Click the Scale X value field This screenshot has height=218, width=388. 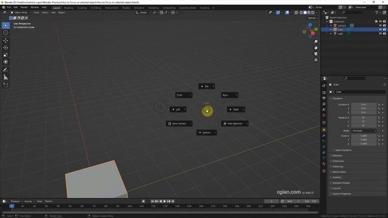[364, 136]
